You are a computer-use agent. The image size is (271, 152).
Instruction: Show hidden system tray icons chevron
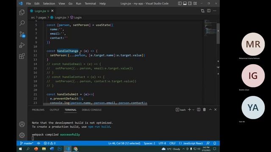183,149
